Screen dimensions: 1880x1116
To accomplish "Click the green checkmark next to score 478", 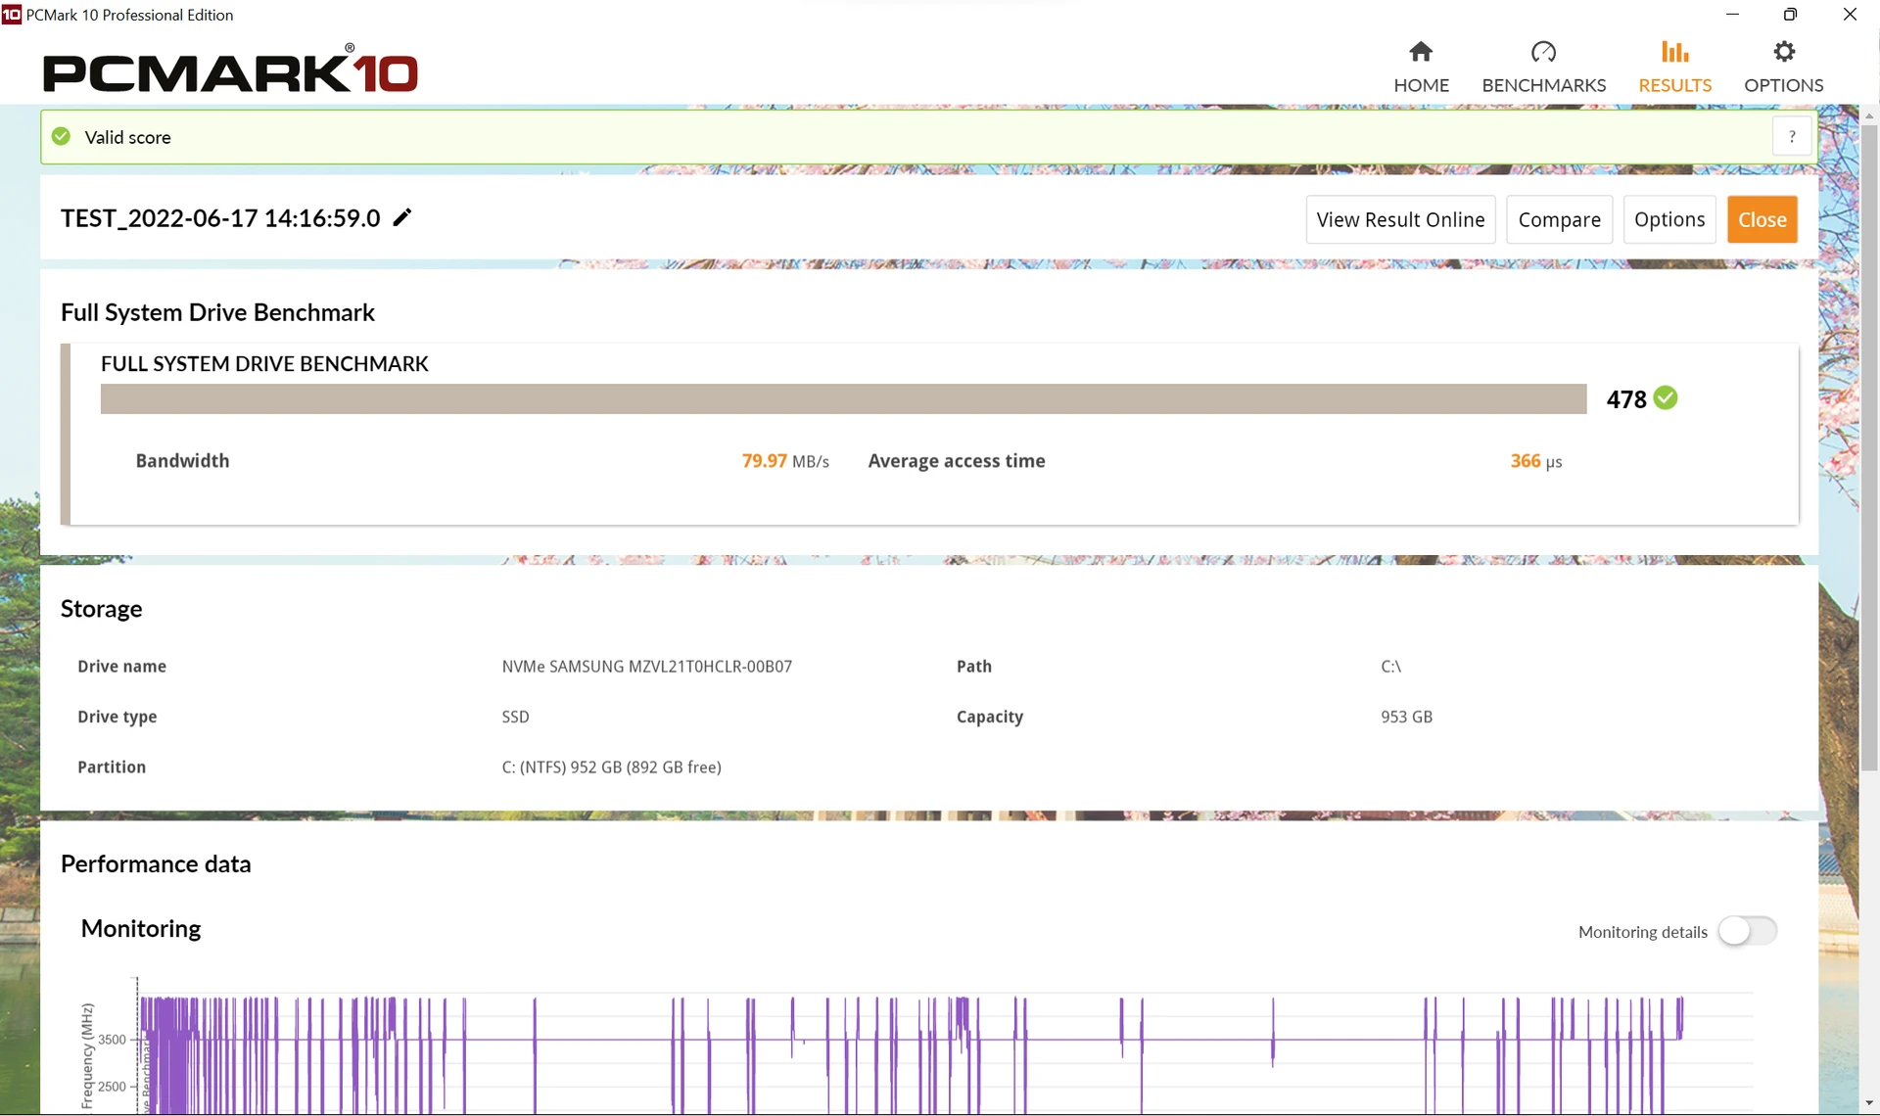I will [x=1666, y=397].
